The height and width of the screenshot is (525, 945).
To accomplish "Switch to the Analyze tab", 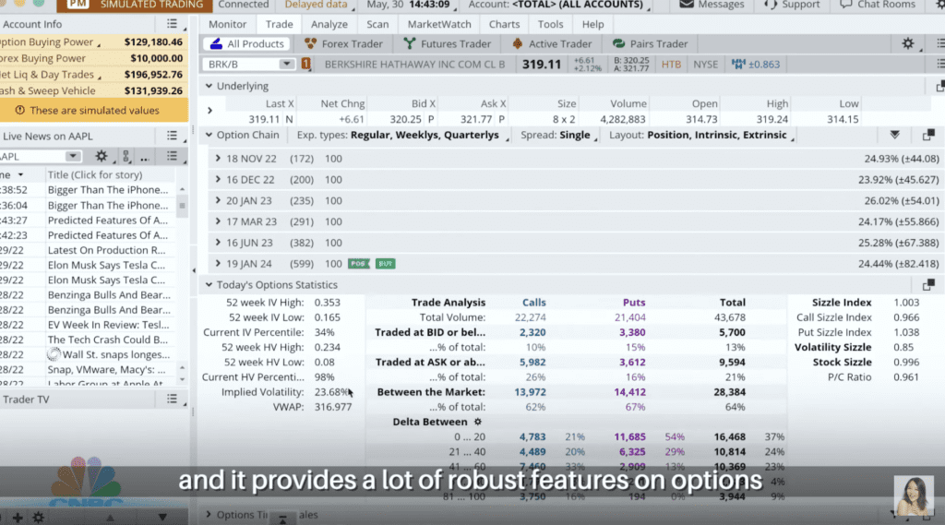I will (329, 24).
